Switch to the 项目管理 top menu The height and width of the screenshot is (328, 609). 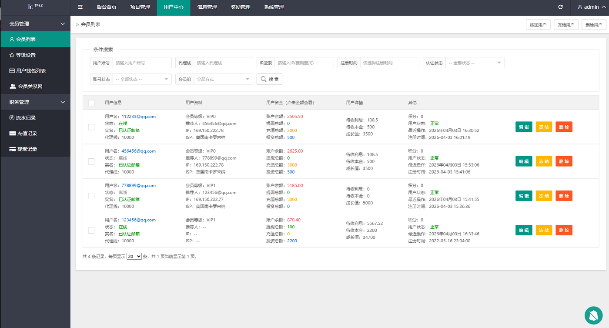point(140,7)
